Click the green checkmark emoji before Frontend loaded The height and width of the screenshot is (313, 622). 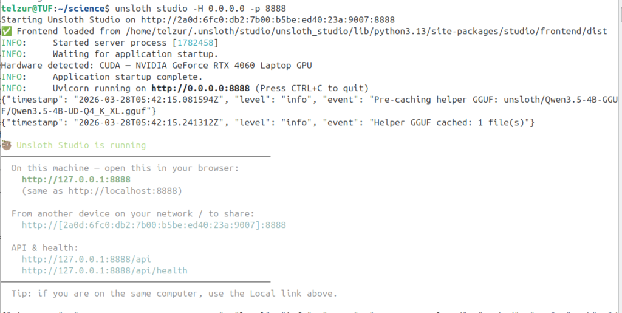6,31
